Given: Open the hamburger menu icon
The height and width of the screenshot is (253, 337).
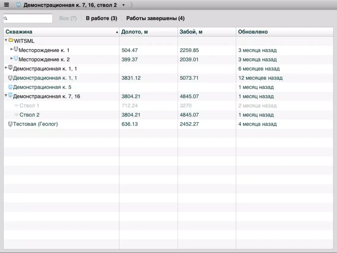Looking at the screenshot, I should tap(7, 5).
